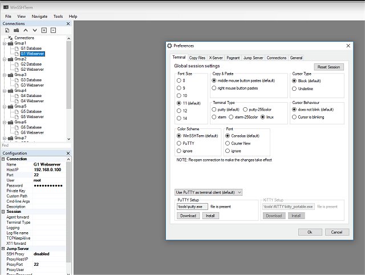Move item up with the up arrow icon
This screenshot has height=275, width=365.
click(x=26, y=30)
